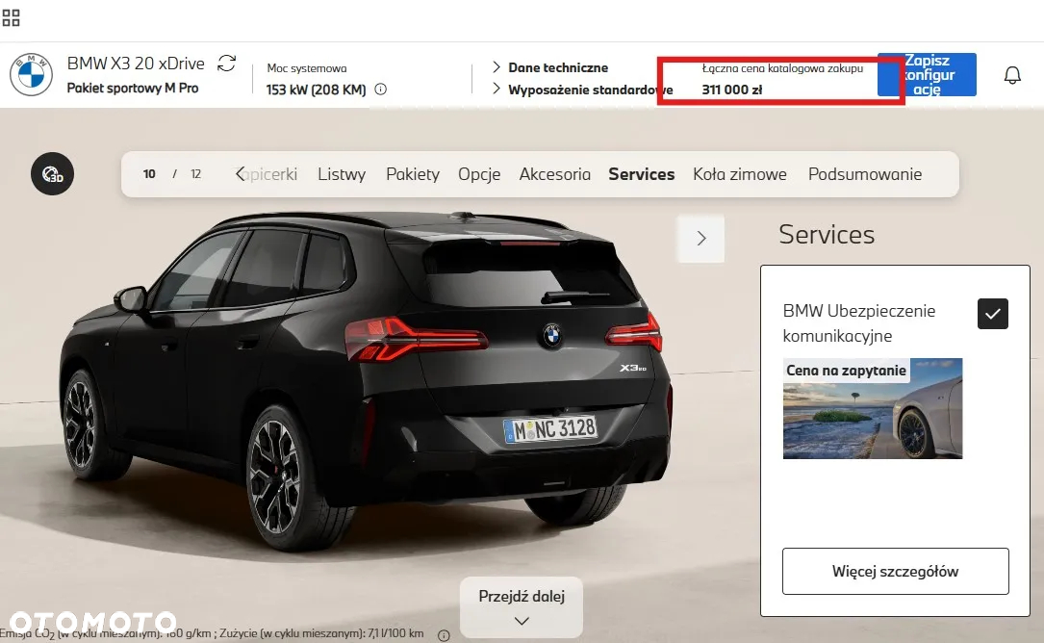Click the 311 000 zł total price
This screenshot has width=1044, height=643.
731,90
